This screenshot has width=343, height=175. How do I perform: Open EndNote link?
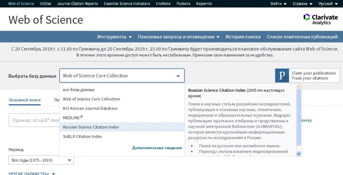(163, 4)
